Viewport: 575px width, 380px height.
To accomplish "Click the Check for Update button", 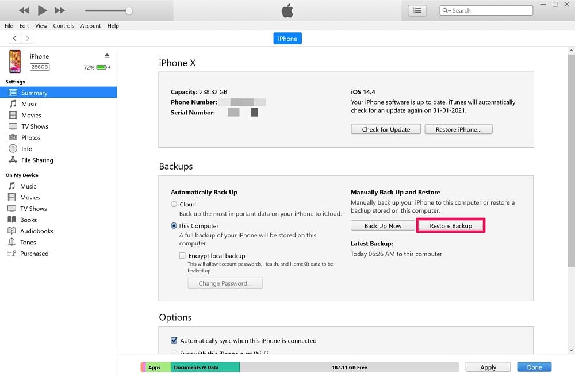I will point(386,129).
